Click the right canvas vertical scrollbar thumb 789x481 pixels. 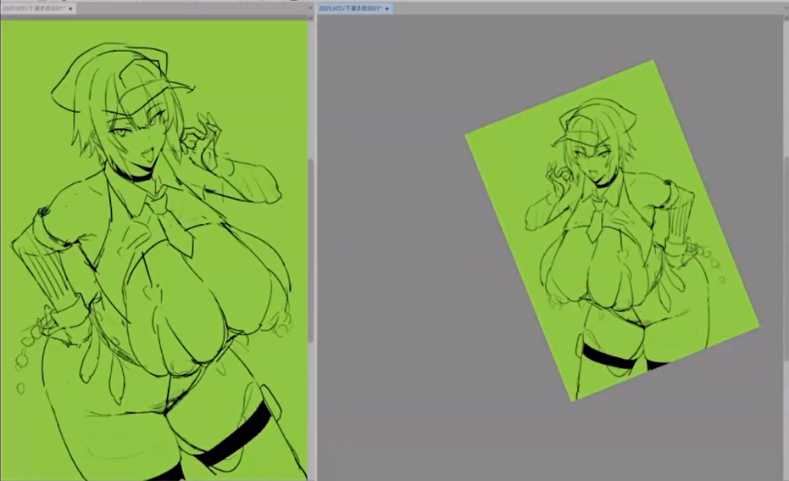[786, 258]
